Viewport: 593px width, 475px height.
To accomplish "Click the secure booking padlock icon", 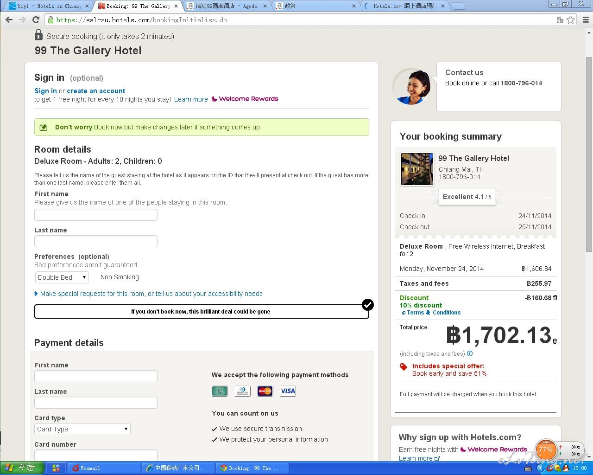I will pos(38,35).
